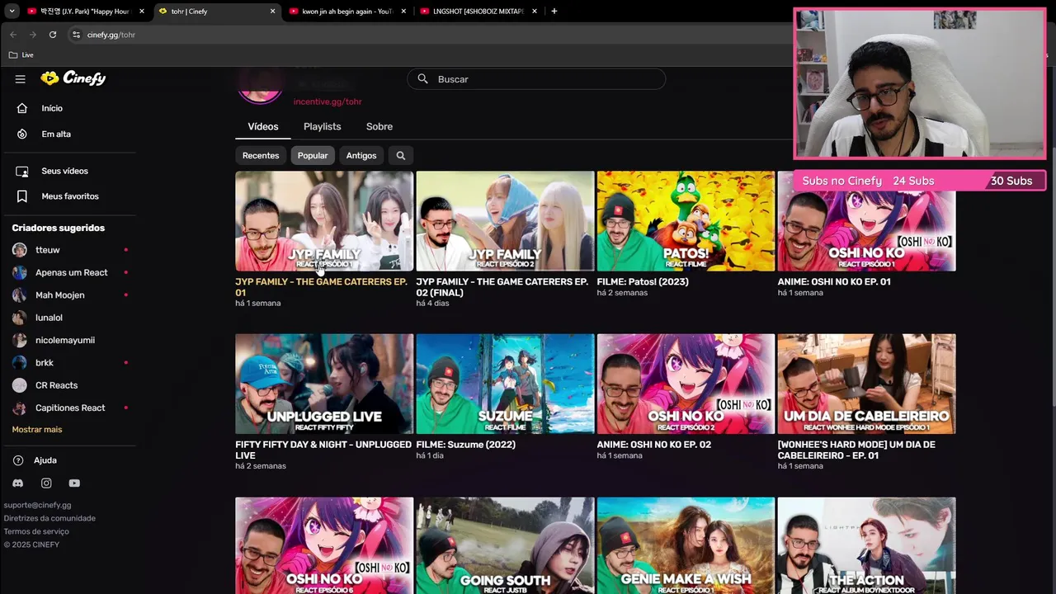Open new browser tab with plus icon
The image size is (1056, 594).
coord(554,12)
